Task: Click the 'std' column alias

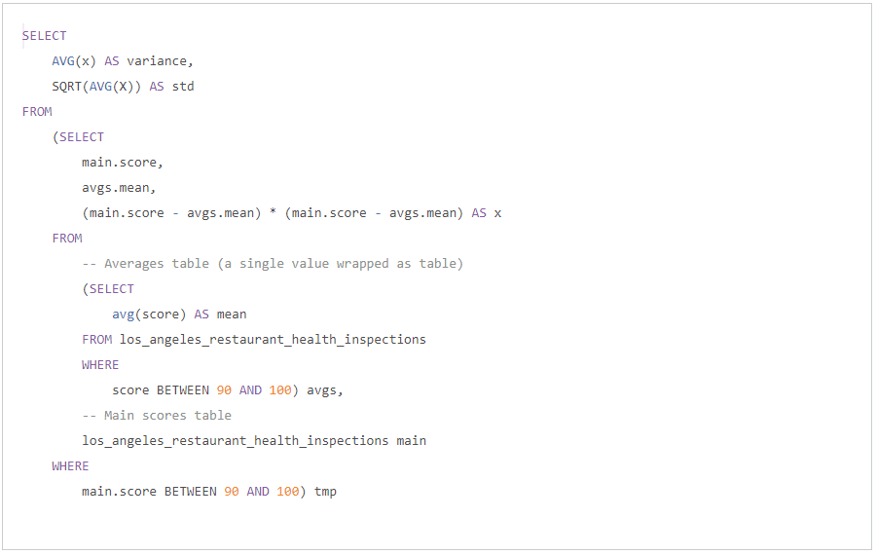Action: (x=183, y=87)
